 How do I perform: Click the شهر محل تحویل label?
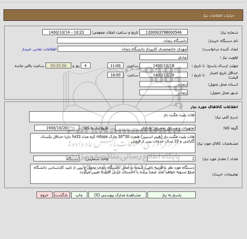224,93
